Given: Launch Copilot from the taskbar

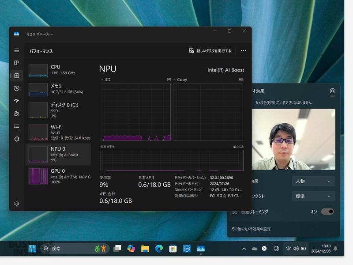Looking at the screenshot, I should (x=131, y=249).
